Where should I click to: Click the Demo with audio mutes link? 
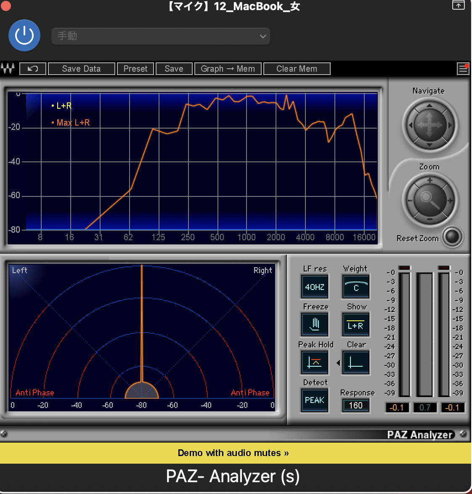233,453
